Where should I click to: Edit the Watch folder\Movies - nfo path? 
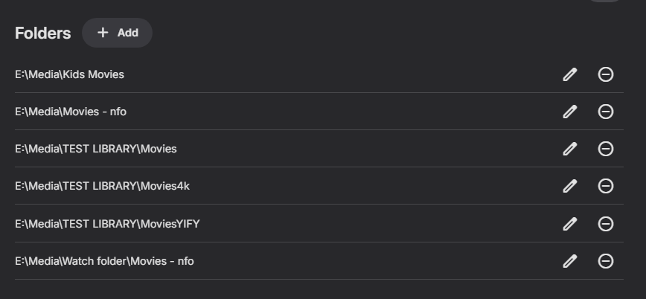point(570,261)
